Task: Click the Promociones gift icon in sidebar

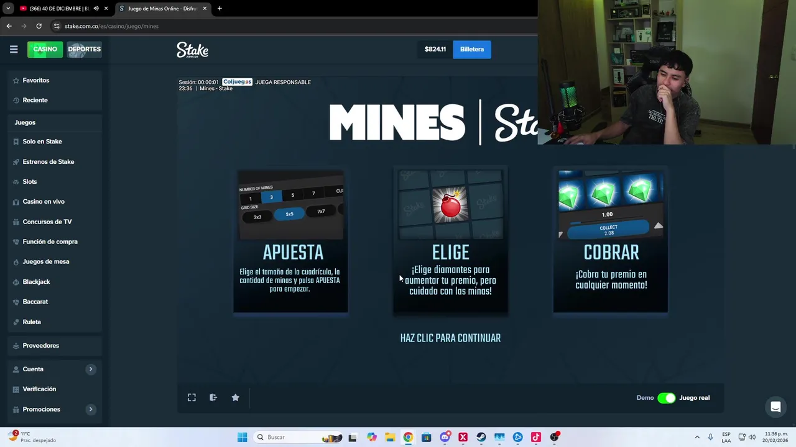Action: pos(16,409)
